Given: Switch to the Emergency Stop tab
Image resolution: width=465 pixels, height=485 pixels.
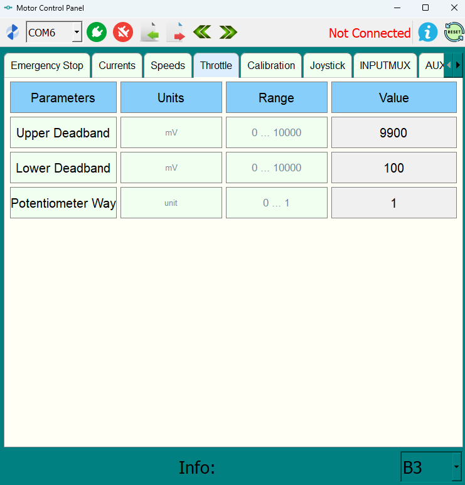Looking at the screenshot, I should [x=47, y=65].
